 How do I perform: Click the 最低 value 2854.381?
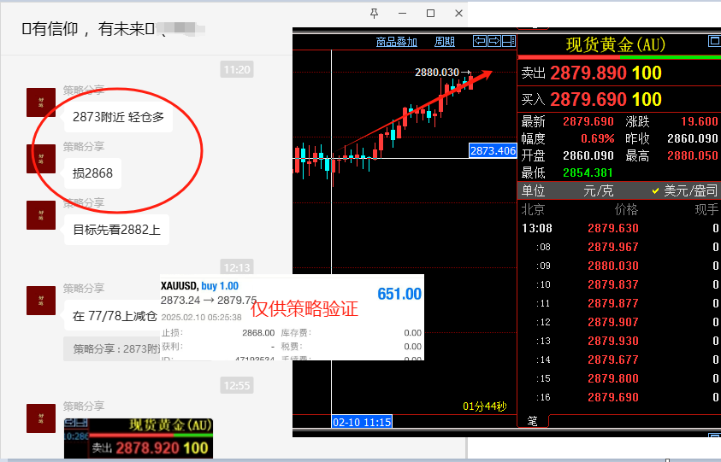588,173
